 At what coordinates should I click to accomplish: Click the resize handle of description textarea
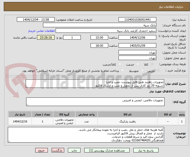coord(27,87)
